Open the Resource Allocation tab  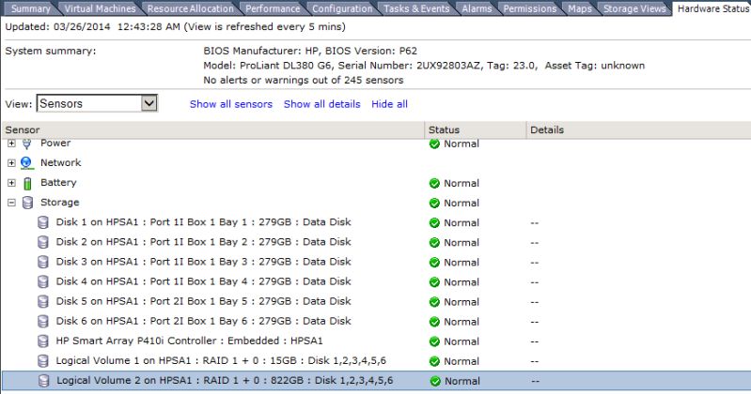coord(190,8)
